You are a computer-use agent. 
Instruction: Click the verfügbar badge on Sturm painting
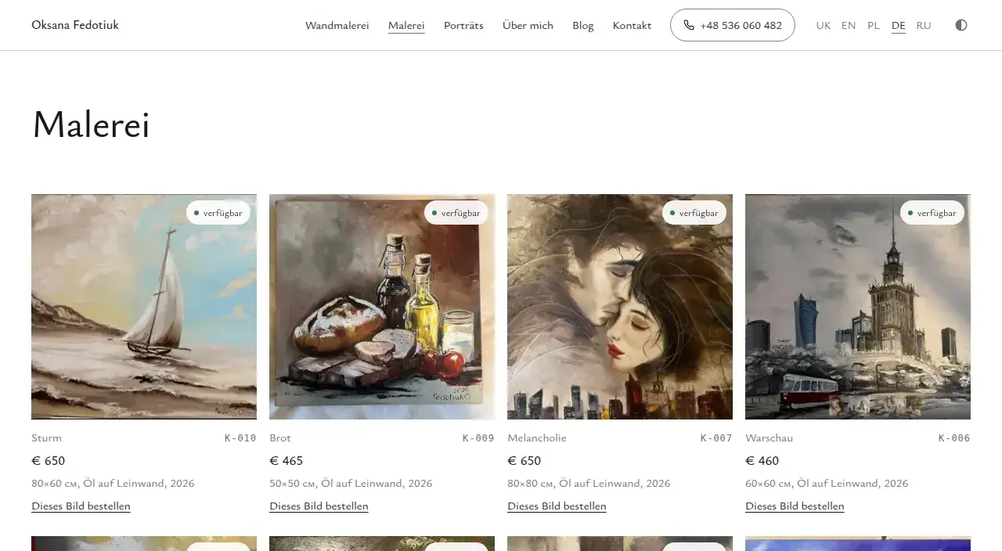coord(218,213)
